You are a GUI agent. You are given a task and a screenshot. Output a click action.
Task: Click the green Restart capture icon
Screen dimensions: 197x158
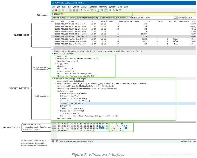point(60,10)
